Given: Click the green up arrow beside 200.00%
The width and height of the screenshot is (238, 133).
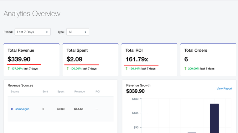Looking at the screenshot, I should pos(185,69).
